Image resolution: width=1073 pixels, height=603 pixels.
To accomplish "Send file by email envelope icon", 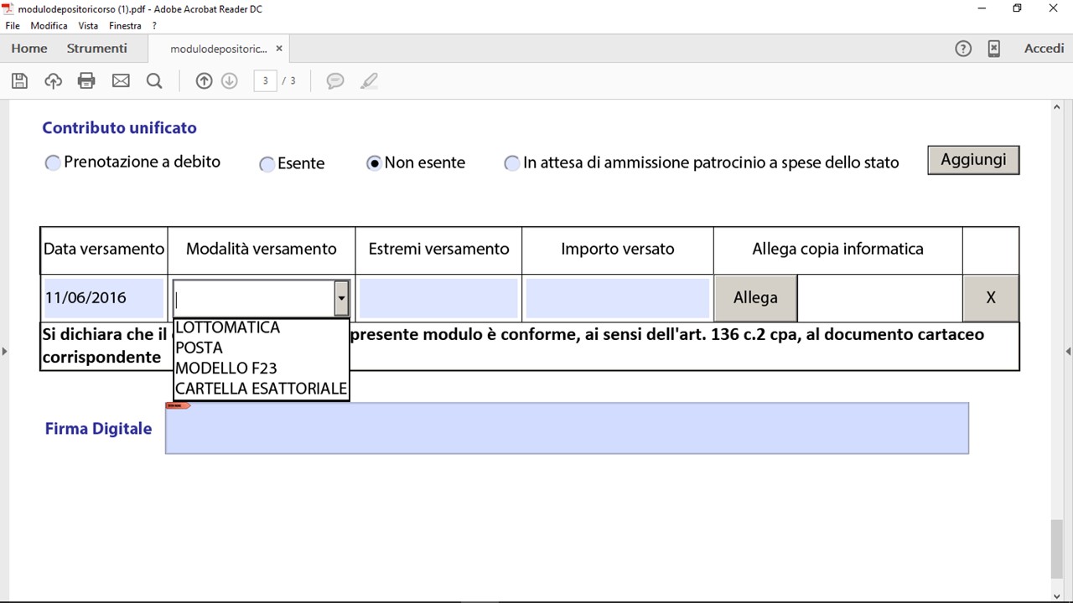I will (x=121, y=81).
